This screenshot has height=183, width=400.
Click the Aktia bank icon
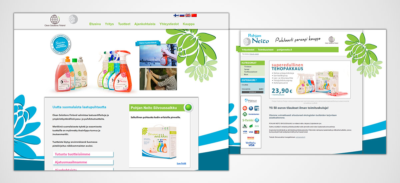pos(257,126)
